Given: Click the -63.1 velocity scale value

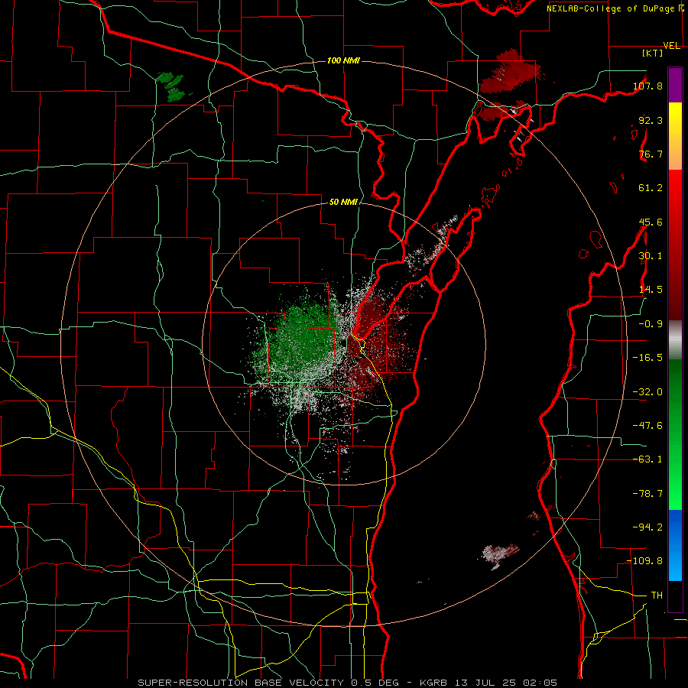Looking at the screenshot, I should (647, 459).
